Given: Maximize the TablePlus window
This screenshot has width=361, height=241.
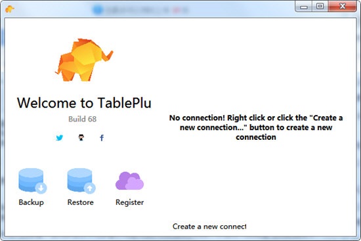Looking at the screenshot, I should pos(320,7).
